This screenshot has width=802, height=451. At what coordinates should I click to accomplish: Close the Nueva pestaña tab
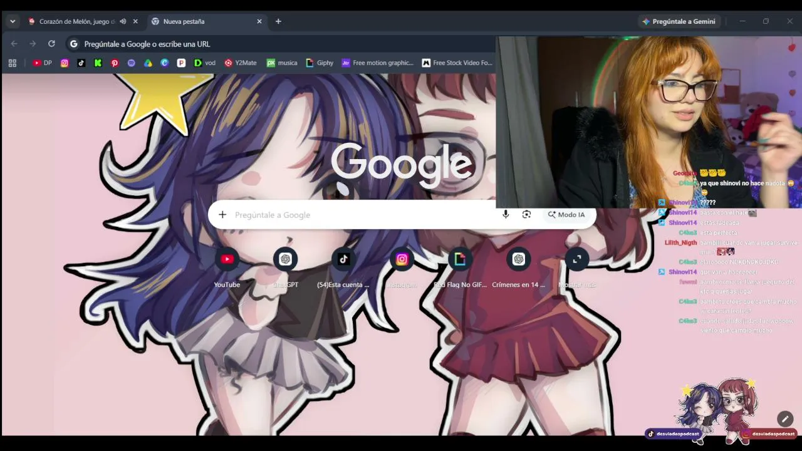[259, 21]
